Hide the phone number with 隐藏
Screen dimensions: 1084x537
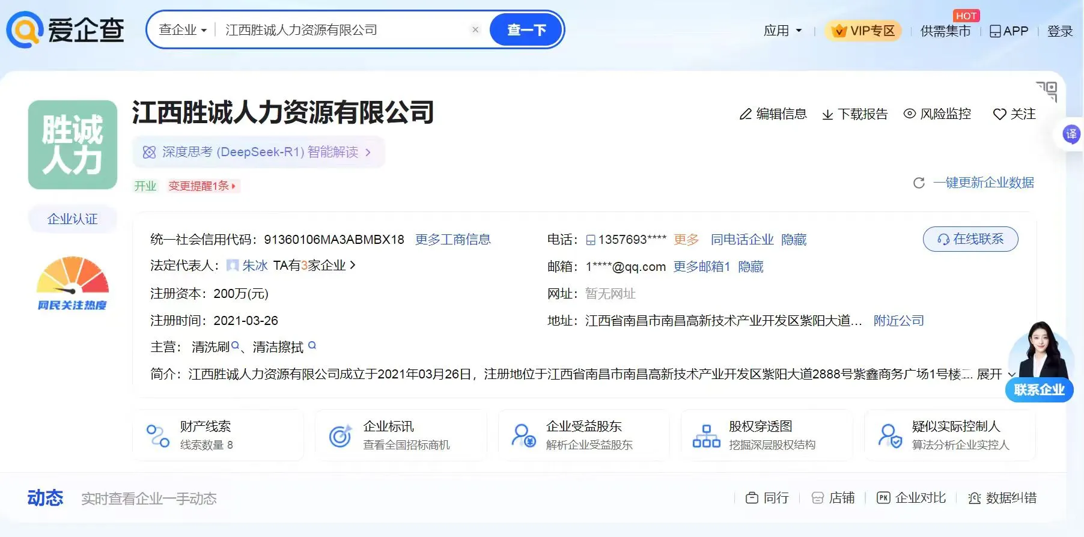pos(794,240)
